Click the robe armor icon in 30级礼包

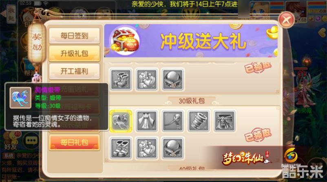[147, 121]
